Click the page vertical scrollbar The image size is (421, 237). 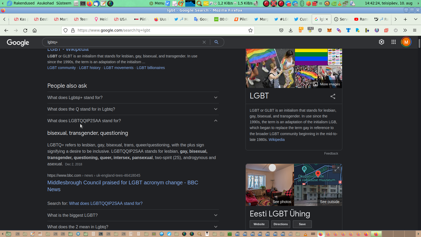(x=419, y=43)
